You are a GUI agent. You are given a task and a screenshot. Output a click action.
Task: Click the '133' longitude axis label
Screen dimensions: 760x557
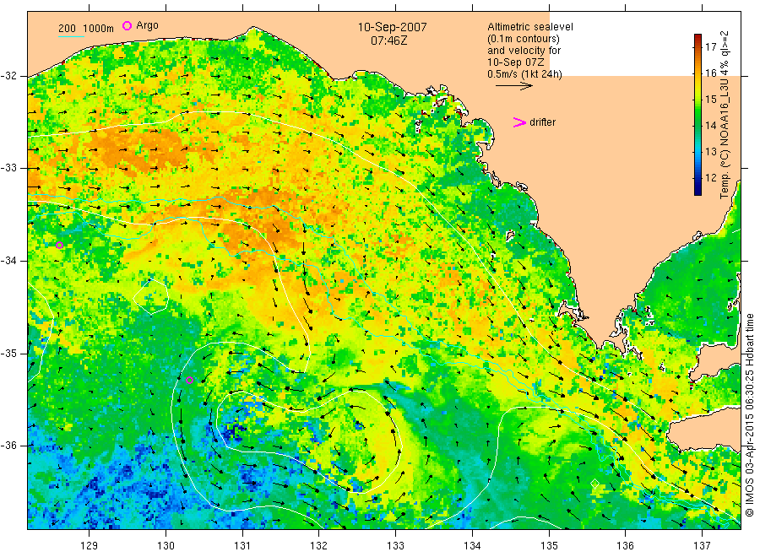pyautogui.click(x=395, y=546)
